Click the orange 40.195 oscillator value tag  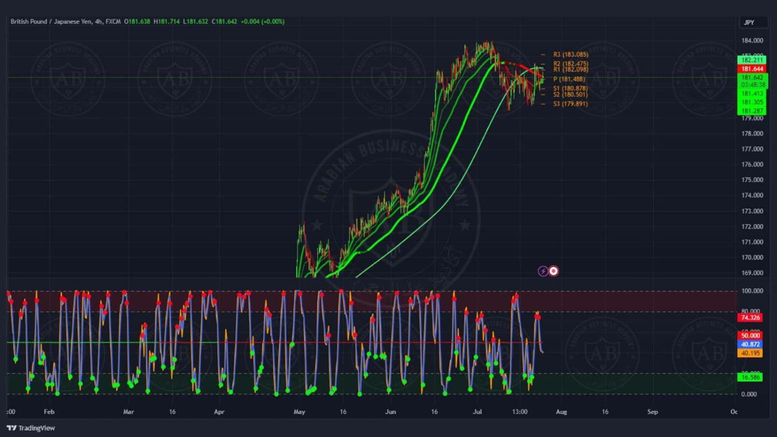tap(751, 353)
